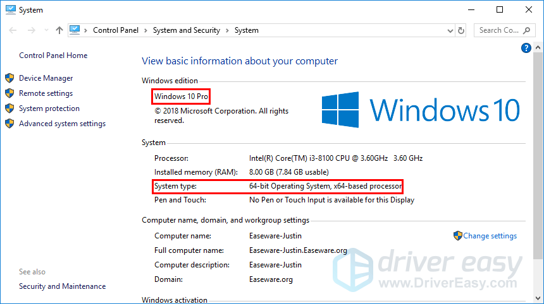Click the Windows activation section heading

click(x=175, y=300)
